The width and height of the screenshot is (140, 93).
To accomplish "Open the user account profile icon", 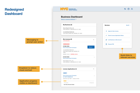I will pyautogui.click(x=132, y=9).
